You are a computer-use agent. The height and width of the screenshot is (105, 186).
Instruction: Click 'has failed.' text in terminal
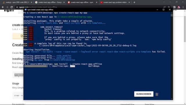159,52
